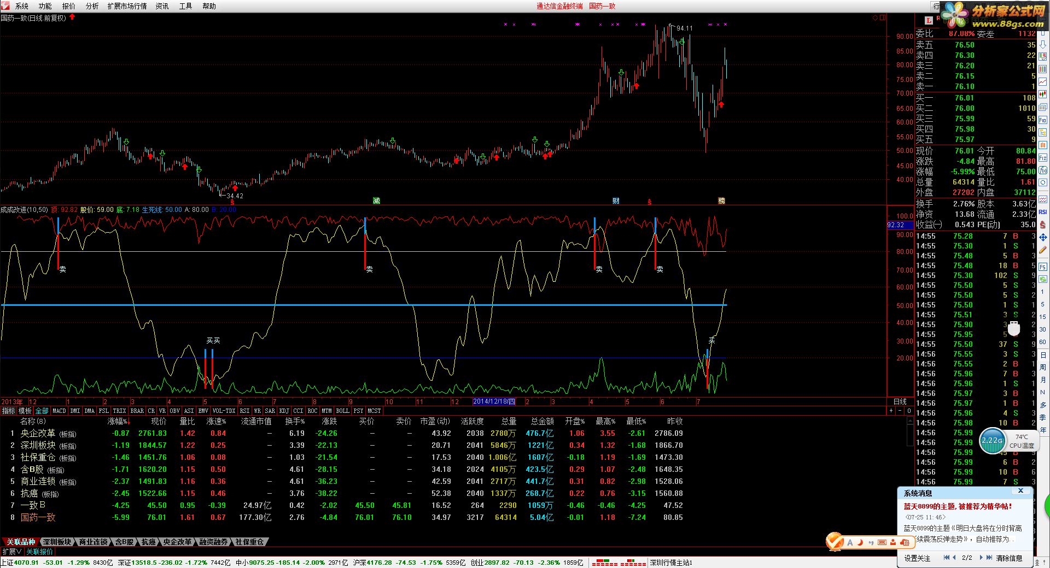The width and height of the screenshot is (1050, 568).
Task: Click the 2.22G memory floating ball
Action: 992,441
